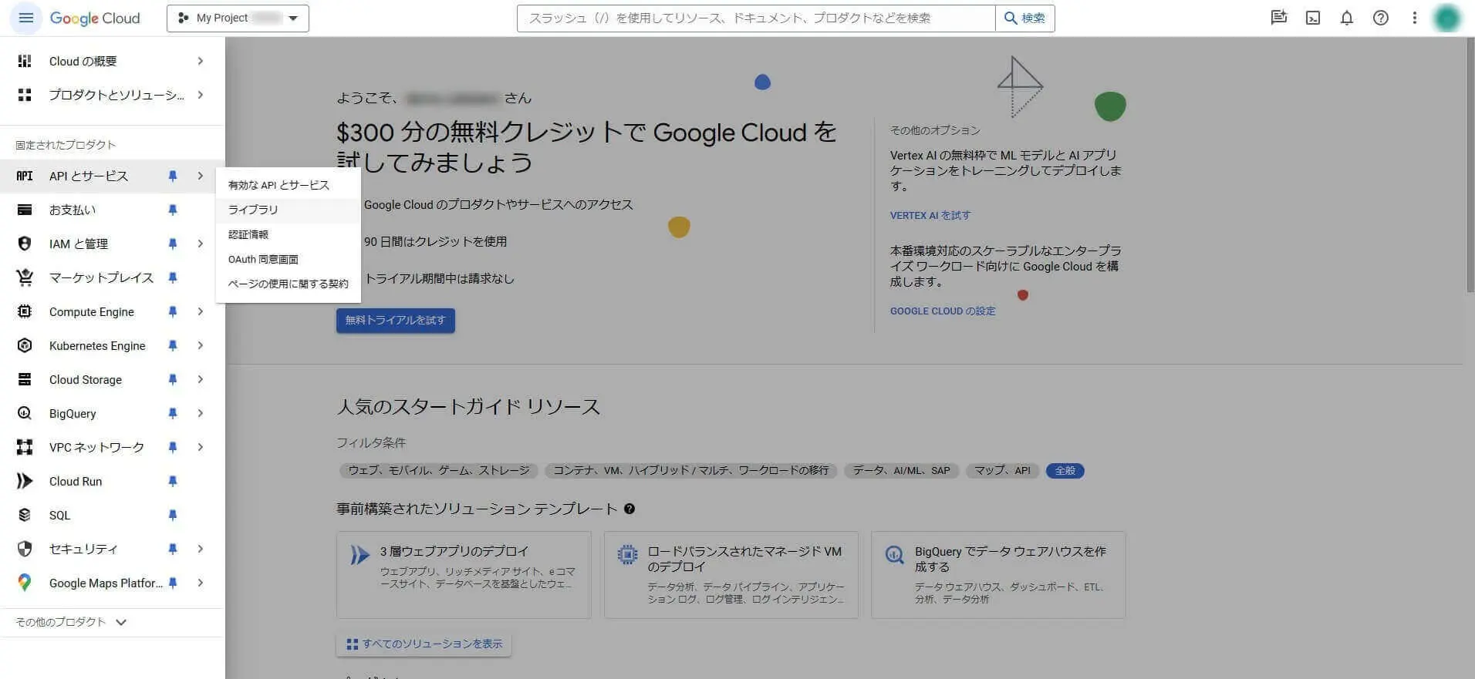Screen dimensions: 1475x679
Task: Click the Cloud の概要 dashboard icon
Action: click(x=25, y=61)
